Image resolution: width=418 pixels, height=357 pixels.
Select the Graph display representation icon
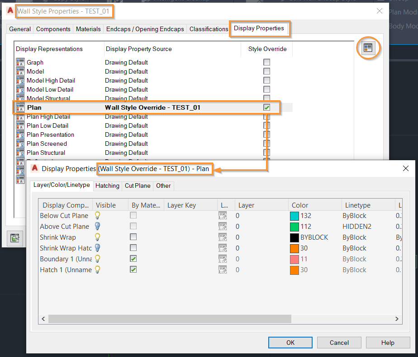[21, 62]
